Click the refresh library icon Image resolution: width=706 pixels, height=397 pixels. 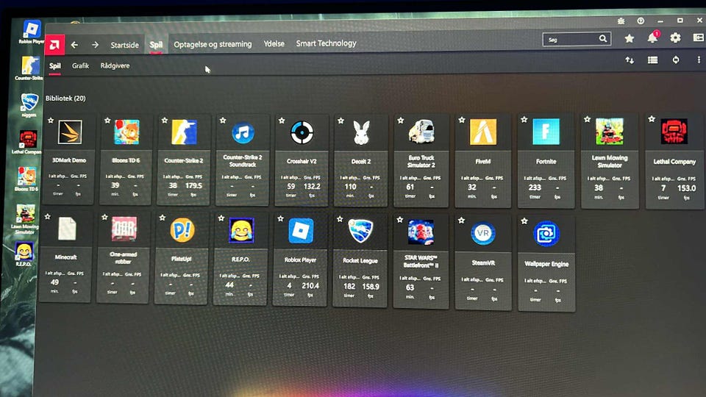(x=675, y=60)
